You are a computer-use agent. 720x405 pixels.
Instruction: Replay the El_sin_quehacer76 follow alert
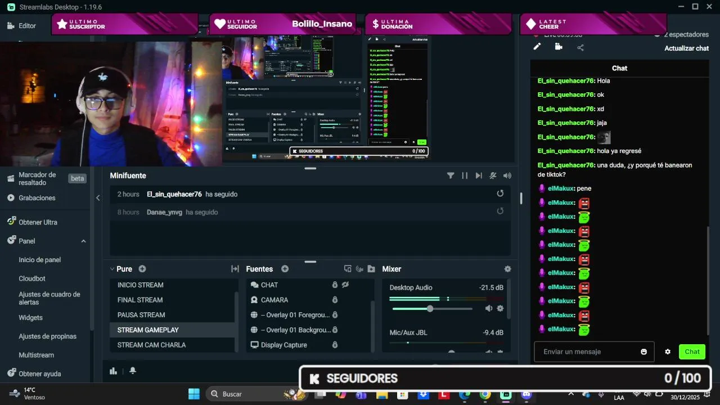(500, 193)
